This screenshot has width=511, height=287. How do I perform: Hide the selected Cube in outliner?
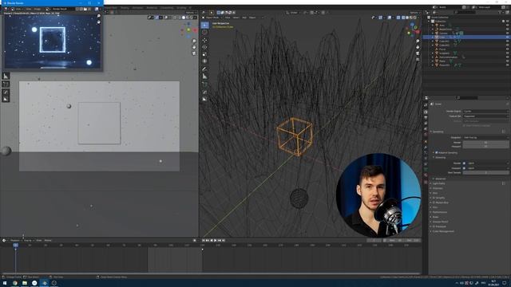point(507,37)
